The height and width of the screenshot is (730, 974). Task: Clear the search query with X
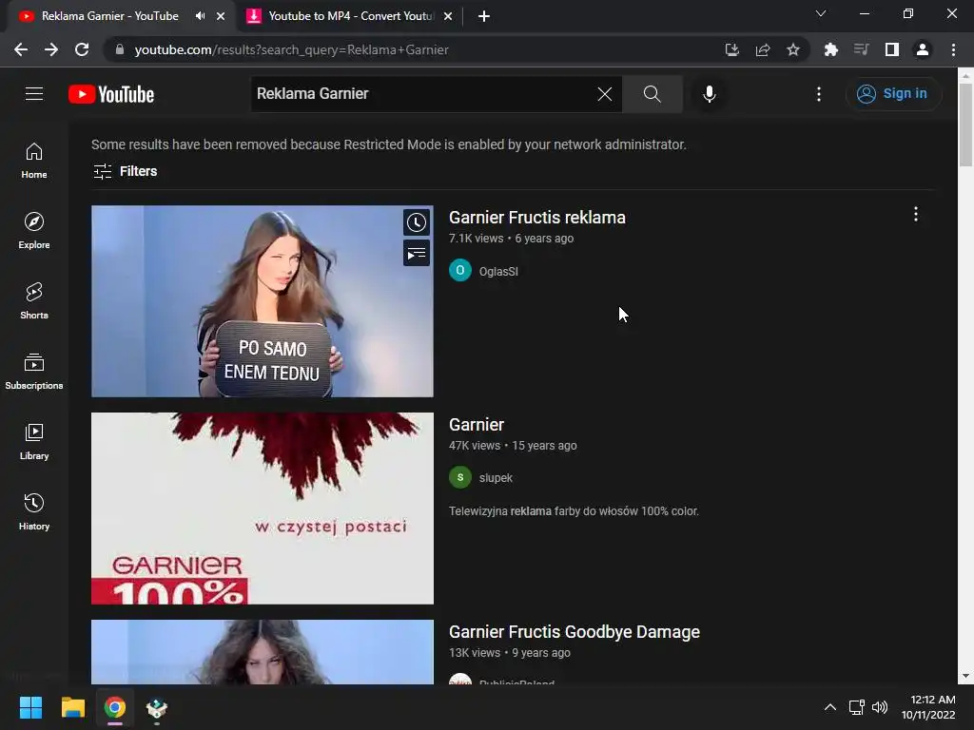[x=604, y=94]
